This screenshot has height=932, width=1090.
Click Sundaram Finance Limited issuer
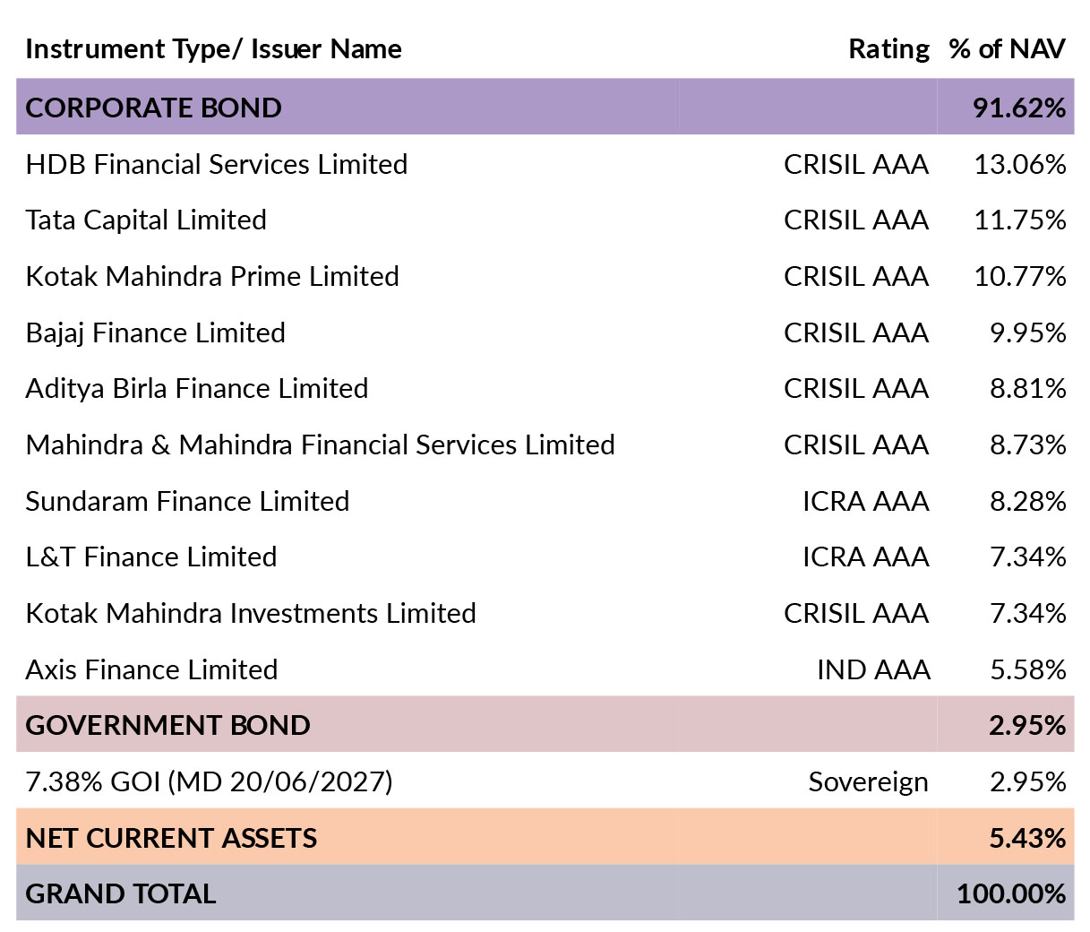[187, 501]
